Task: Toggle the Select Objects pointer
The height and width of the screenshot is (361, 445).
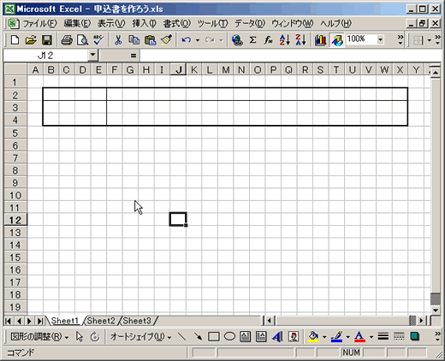Action: pos(80,337)
